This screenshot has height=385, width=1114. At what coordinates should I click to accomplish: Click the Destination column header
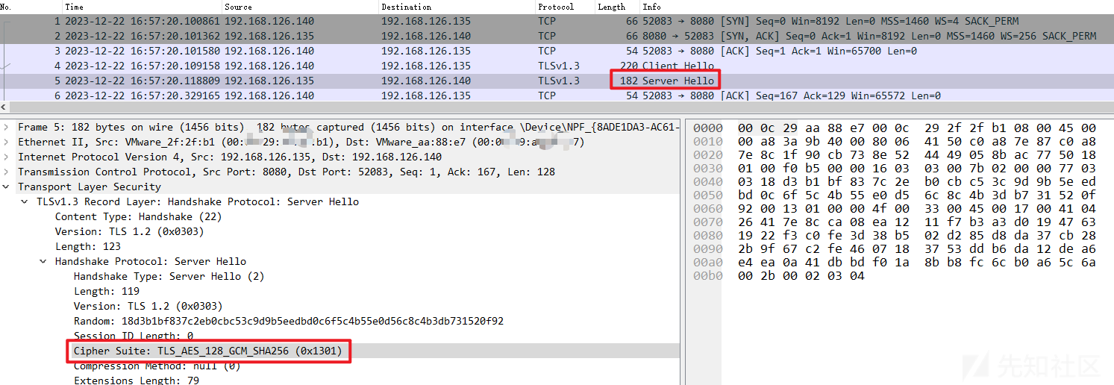(406, 7)
